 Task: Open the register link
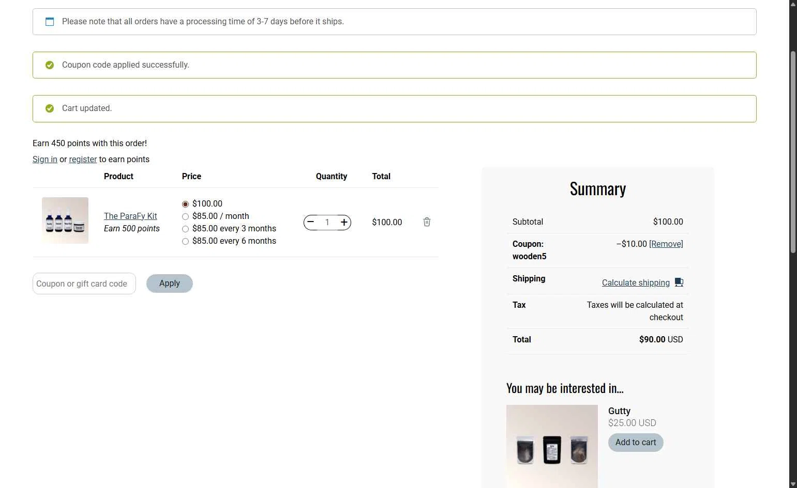coord(83,159)
